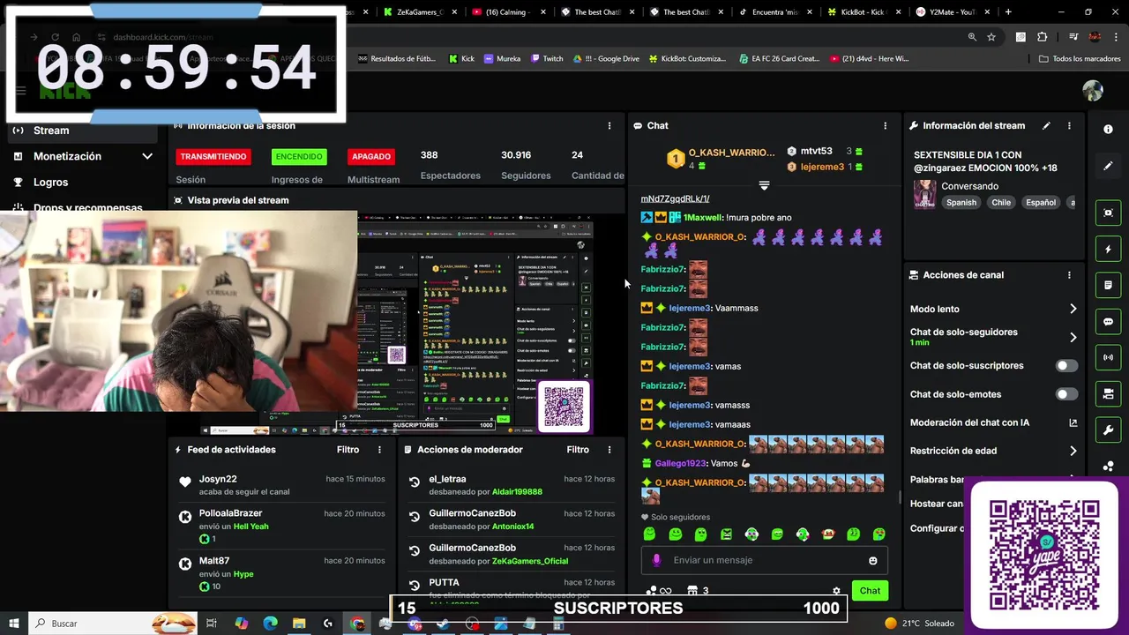Open moderator actions three-dot menu
This screenshot has width=1129, height=635.
click(x=609, y=450)
